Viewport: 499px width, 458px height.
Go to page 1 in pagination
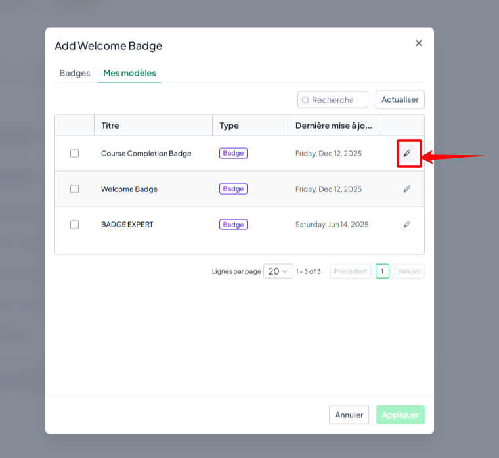382,271
